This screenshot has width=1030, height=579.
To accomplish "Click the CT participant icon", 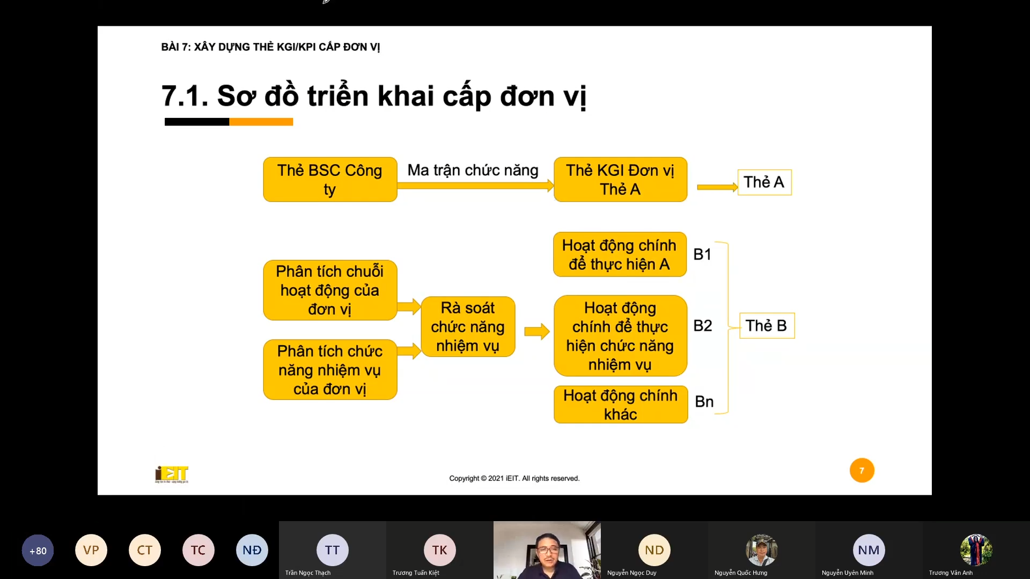I will pyautogui.click(x=144, y=550).
